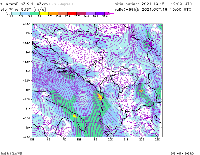Click legend value 7.9
Screen dimensions: 200x155
[x=39, y=16]
